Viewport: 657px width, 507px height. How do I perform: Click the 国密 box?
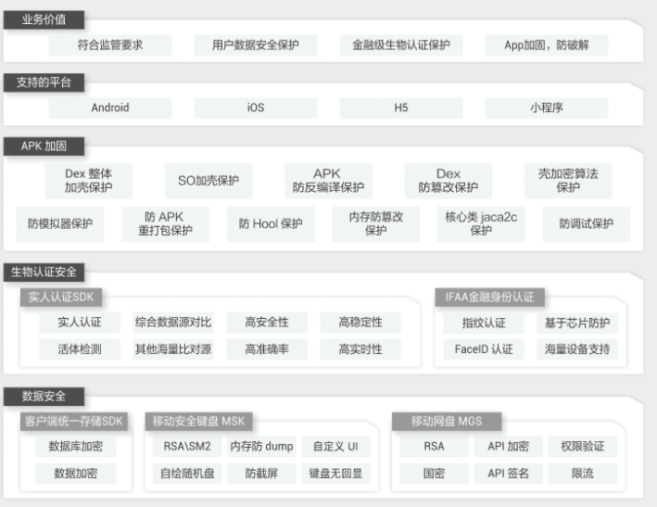tap(434, 474)
